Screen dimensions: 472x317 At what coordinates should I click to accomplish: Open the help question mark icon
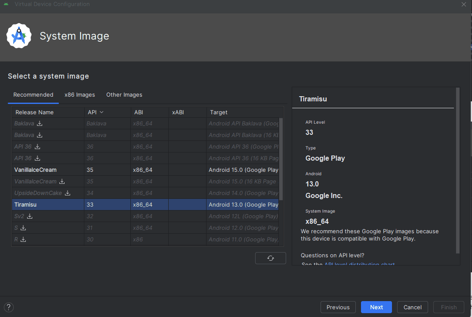coord(9,307)
